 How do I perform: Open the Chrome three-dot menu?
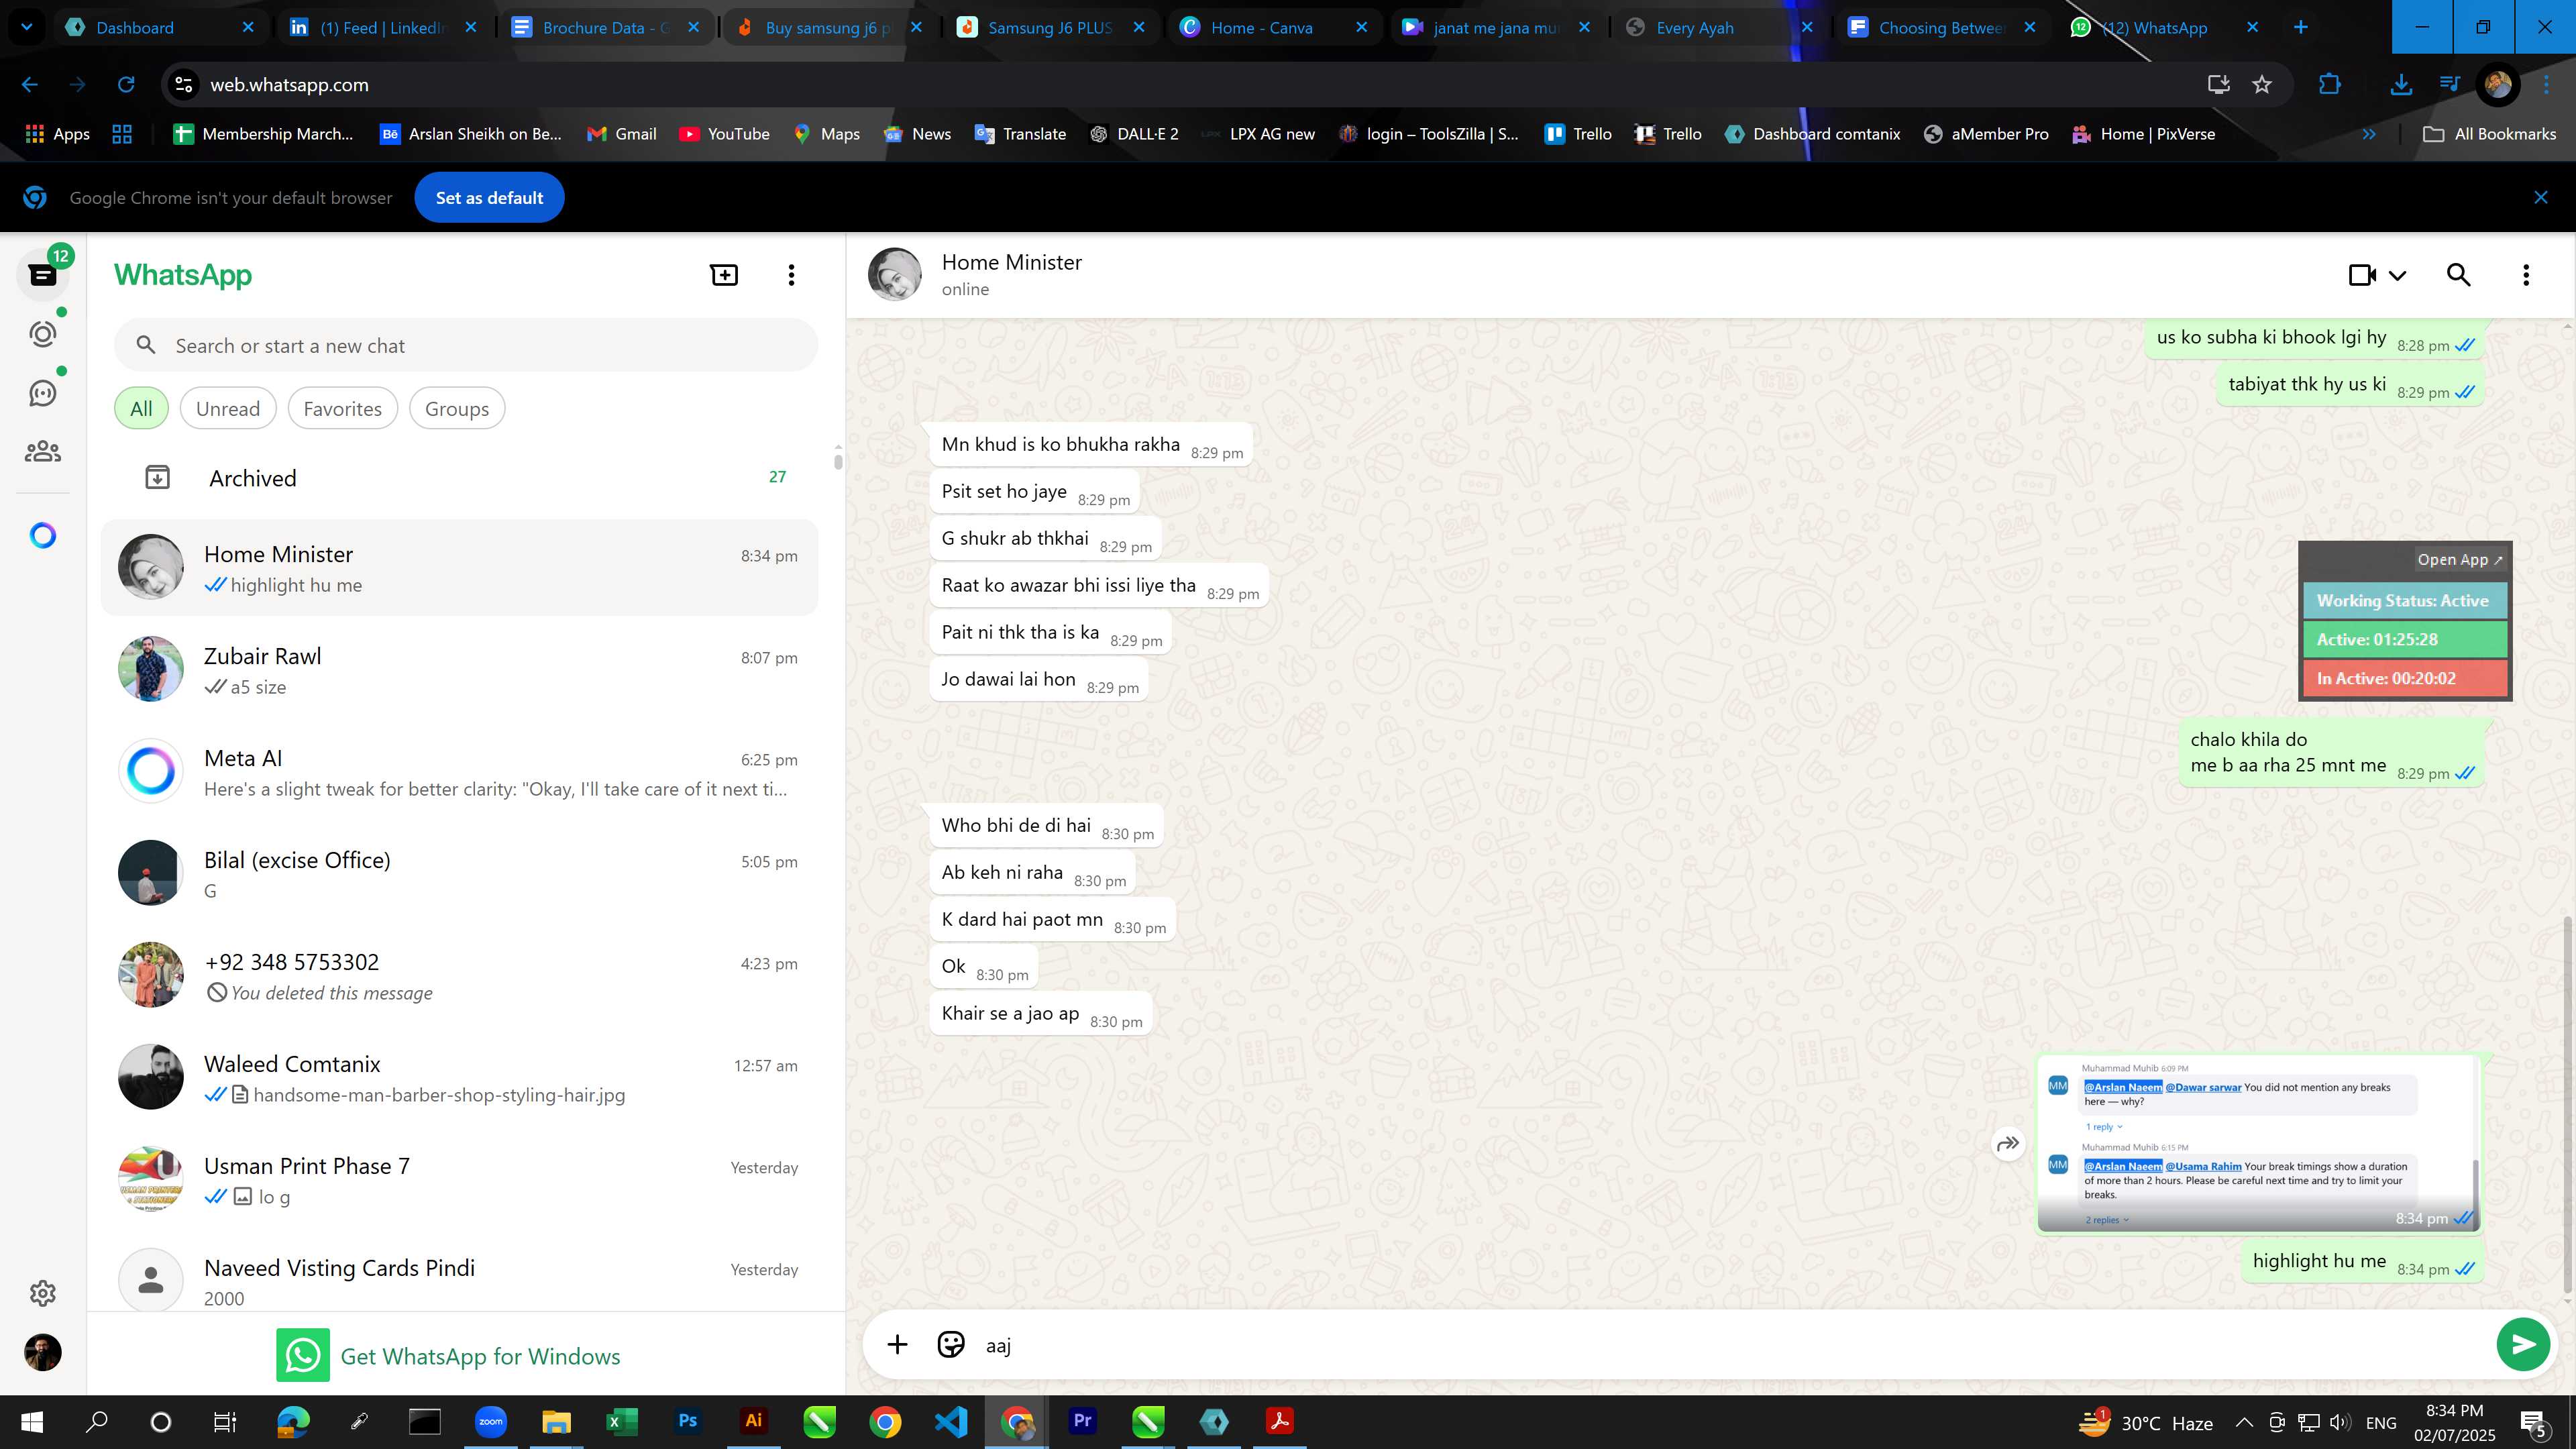point(2546,85)
